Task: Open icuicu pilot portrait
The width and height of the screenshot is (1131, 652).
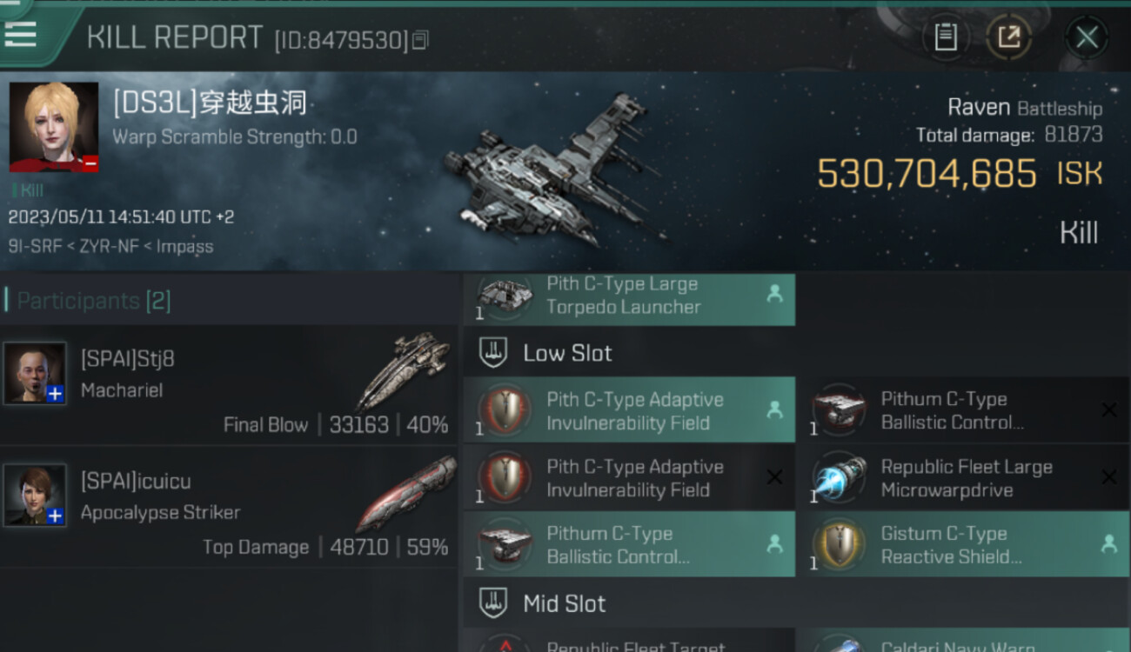Action: [35, 495]
